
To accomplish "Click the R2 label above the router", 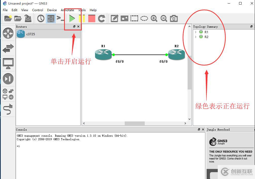I will [176, 46].
